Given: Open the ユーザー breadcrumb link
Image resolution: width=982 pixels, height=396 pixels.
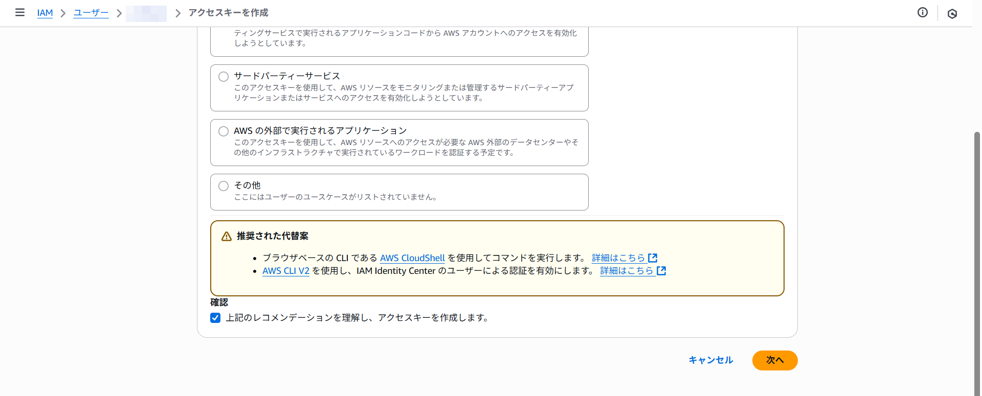Looking at the screenshot, I should point(91,13).
